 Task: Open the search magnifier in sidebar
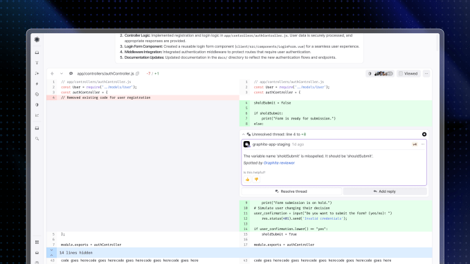tap(37, 139)
